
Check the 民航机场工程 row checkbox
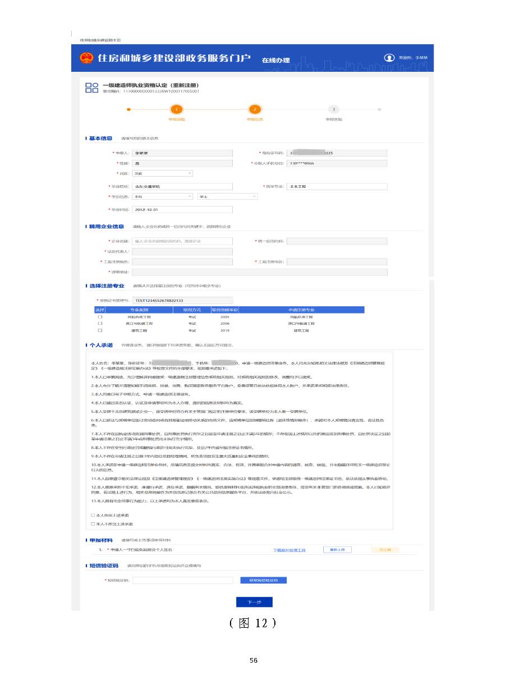(x=100, y=317)
